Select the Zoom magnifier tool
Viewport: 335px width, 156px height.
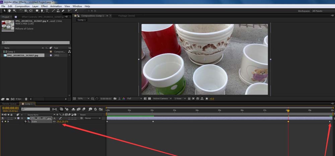pyautogui.click(x=14, y=11)
